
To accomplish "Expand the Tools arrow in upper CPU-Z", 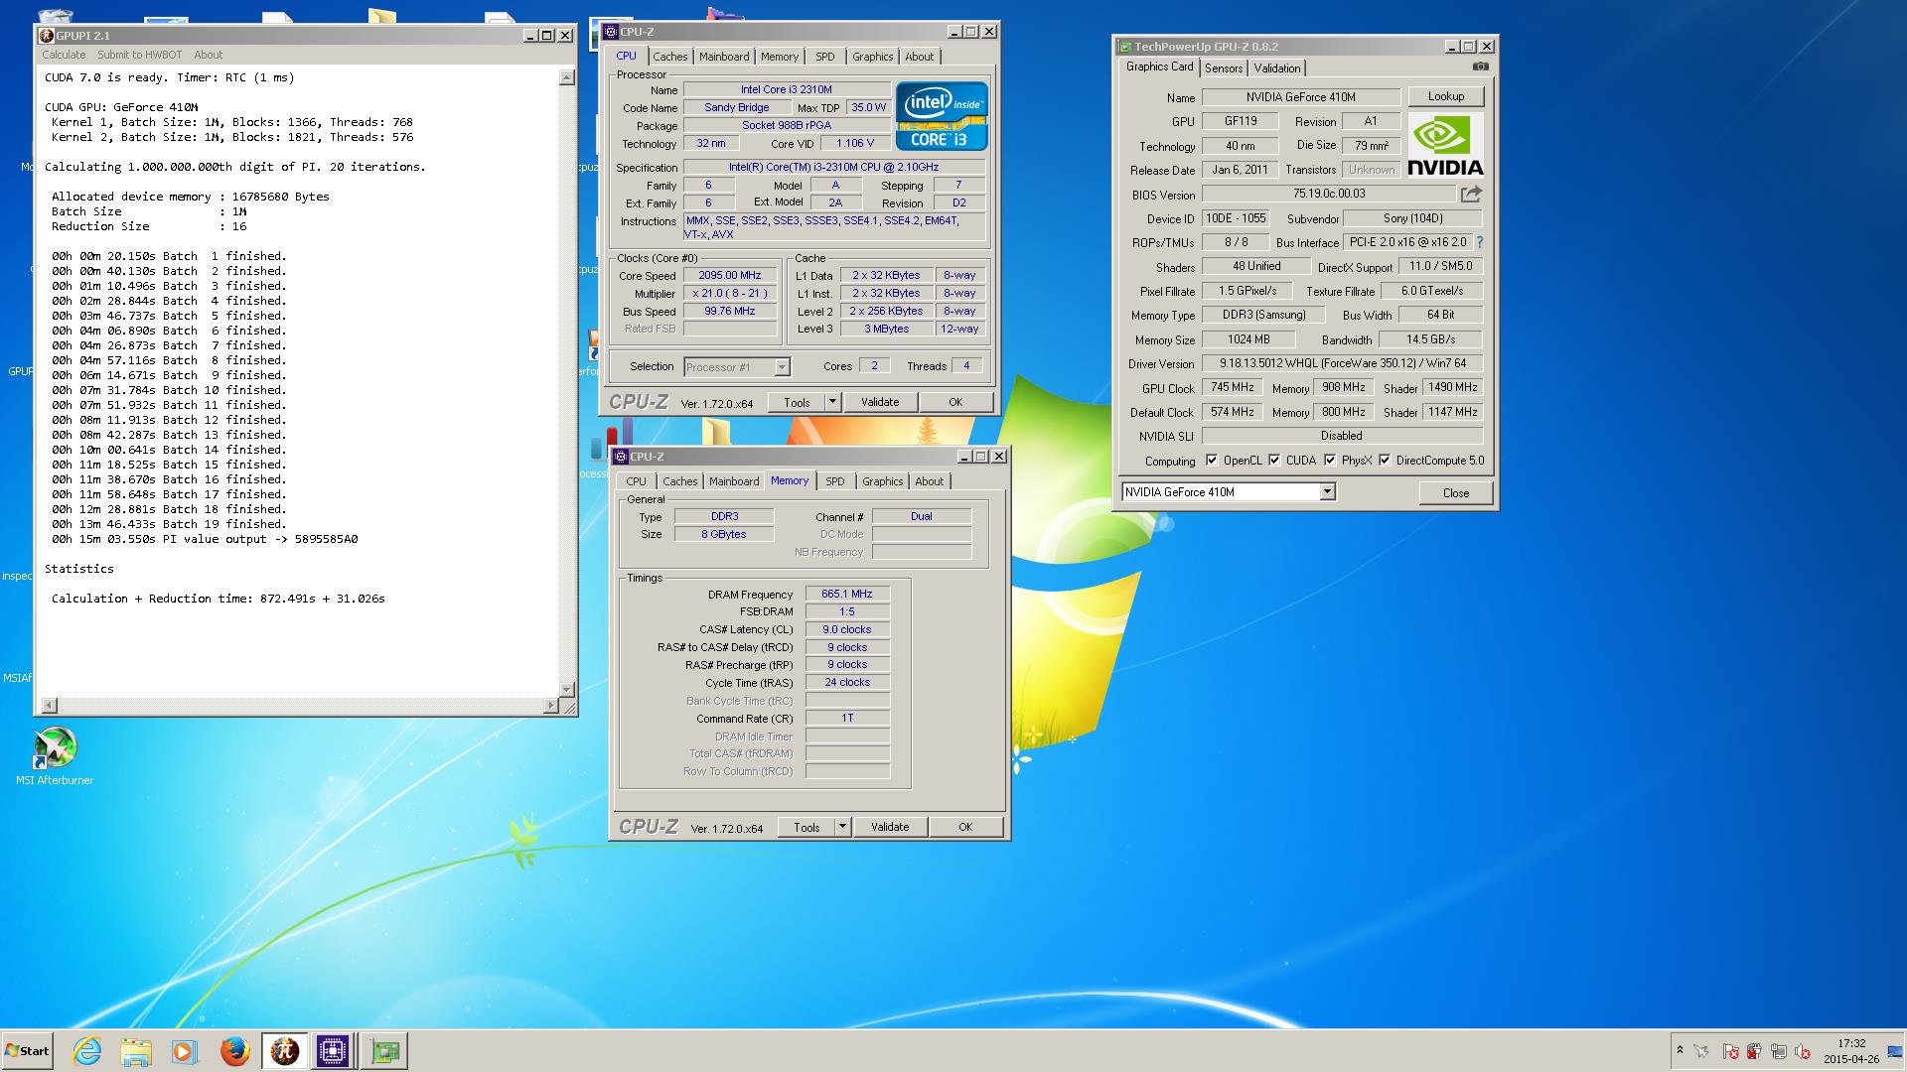I will click(x=832, y=402).
